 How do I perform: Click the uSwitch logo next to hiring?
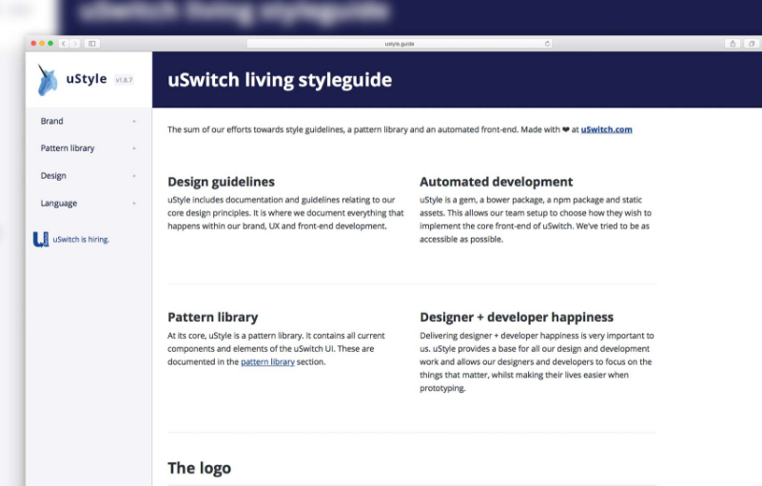pos(41,239)
